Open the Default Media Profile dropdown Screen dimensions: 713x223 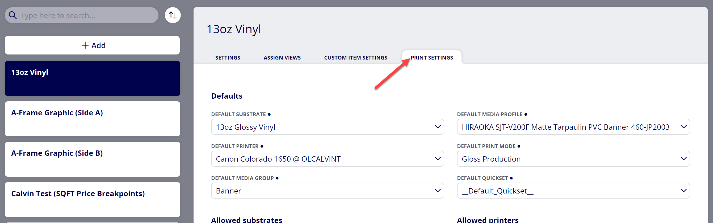click(573, 127)
